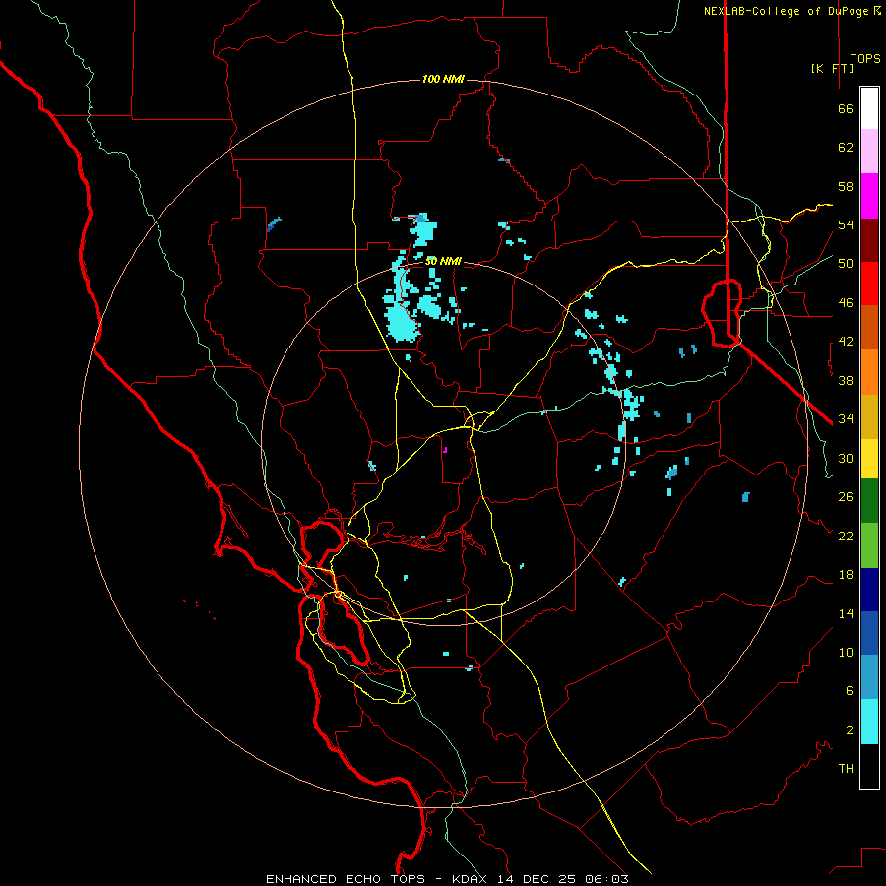
Task: Click legend value "10"
Action: [x=846, y=653]
